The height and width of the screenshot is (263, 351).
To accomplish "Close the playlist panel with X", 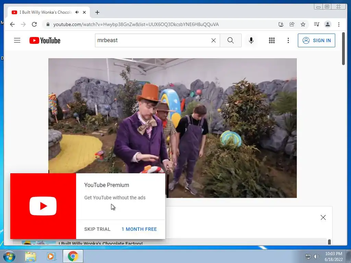I will 323,217.
